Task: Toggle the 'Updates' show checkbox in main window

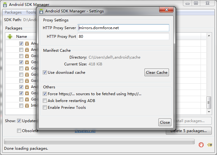Action: point(19,121)
